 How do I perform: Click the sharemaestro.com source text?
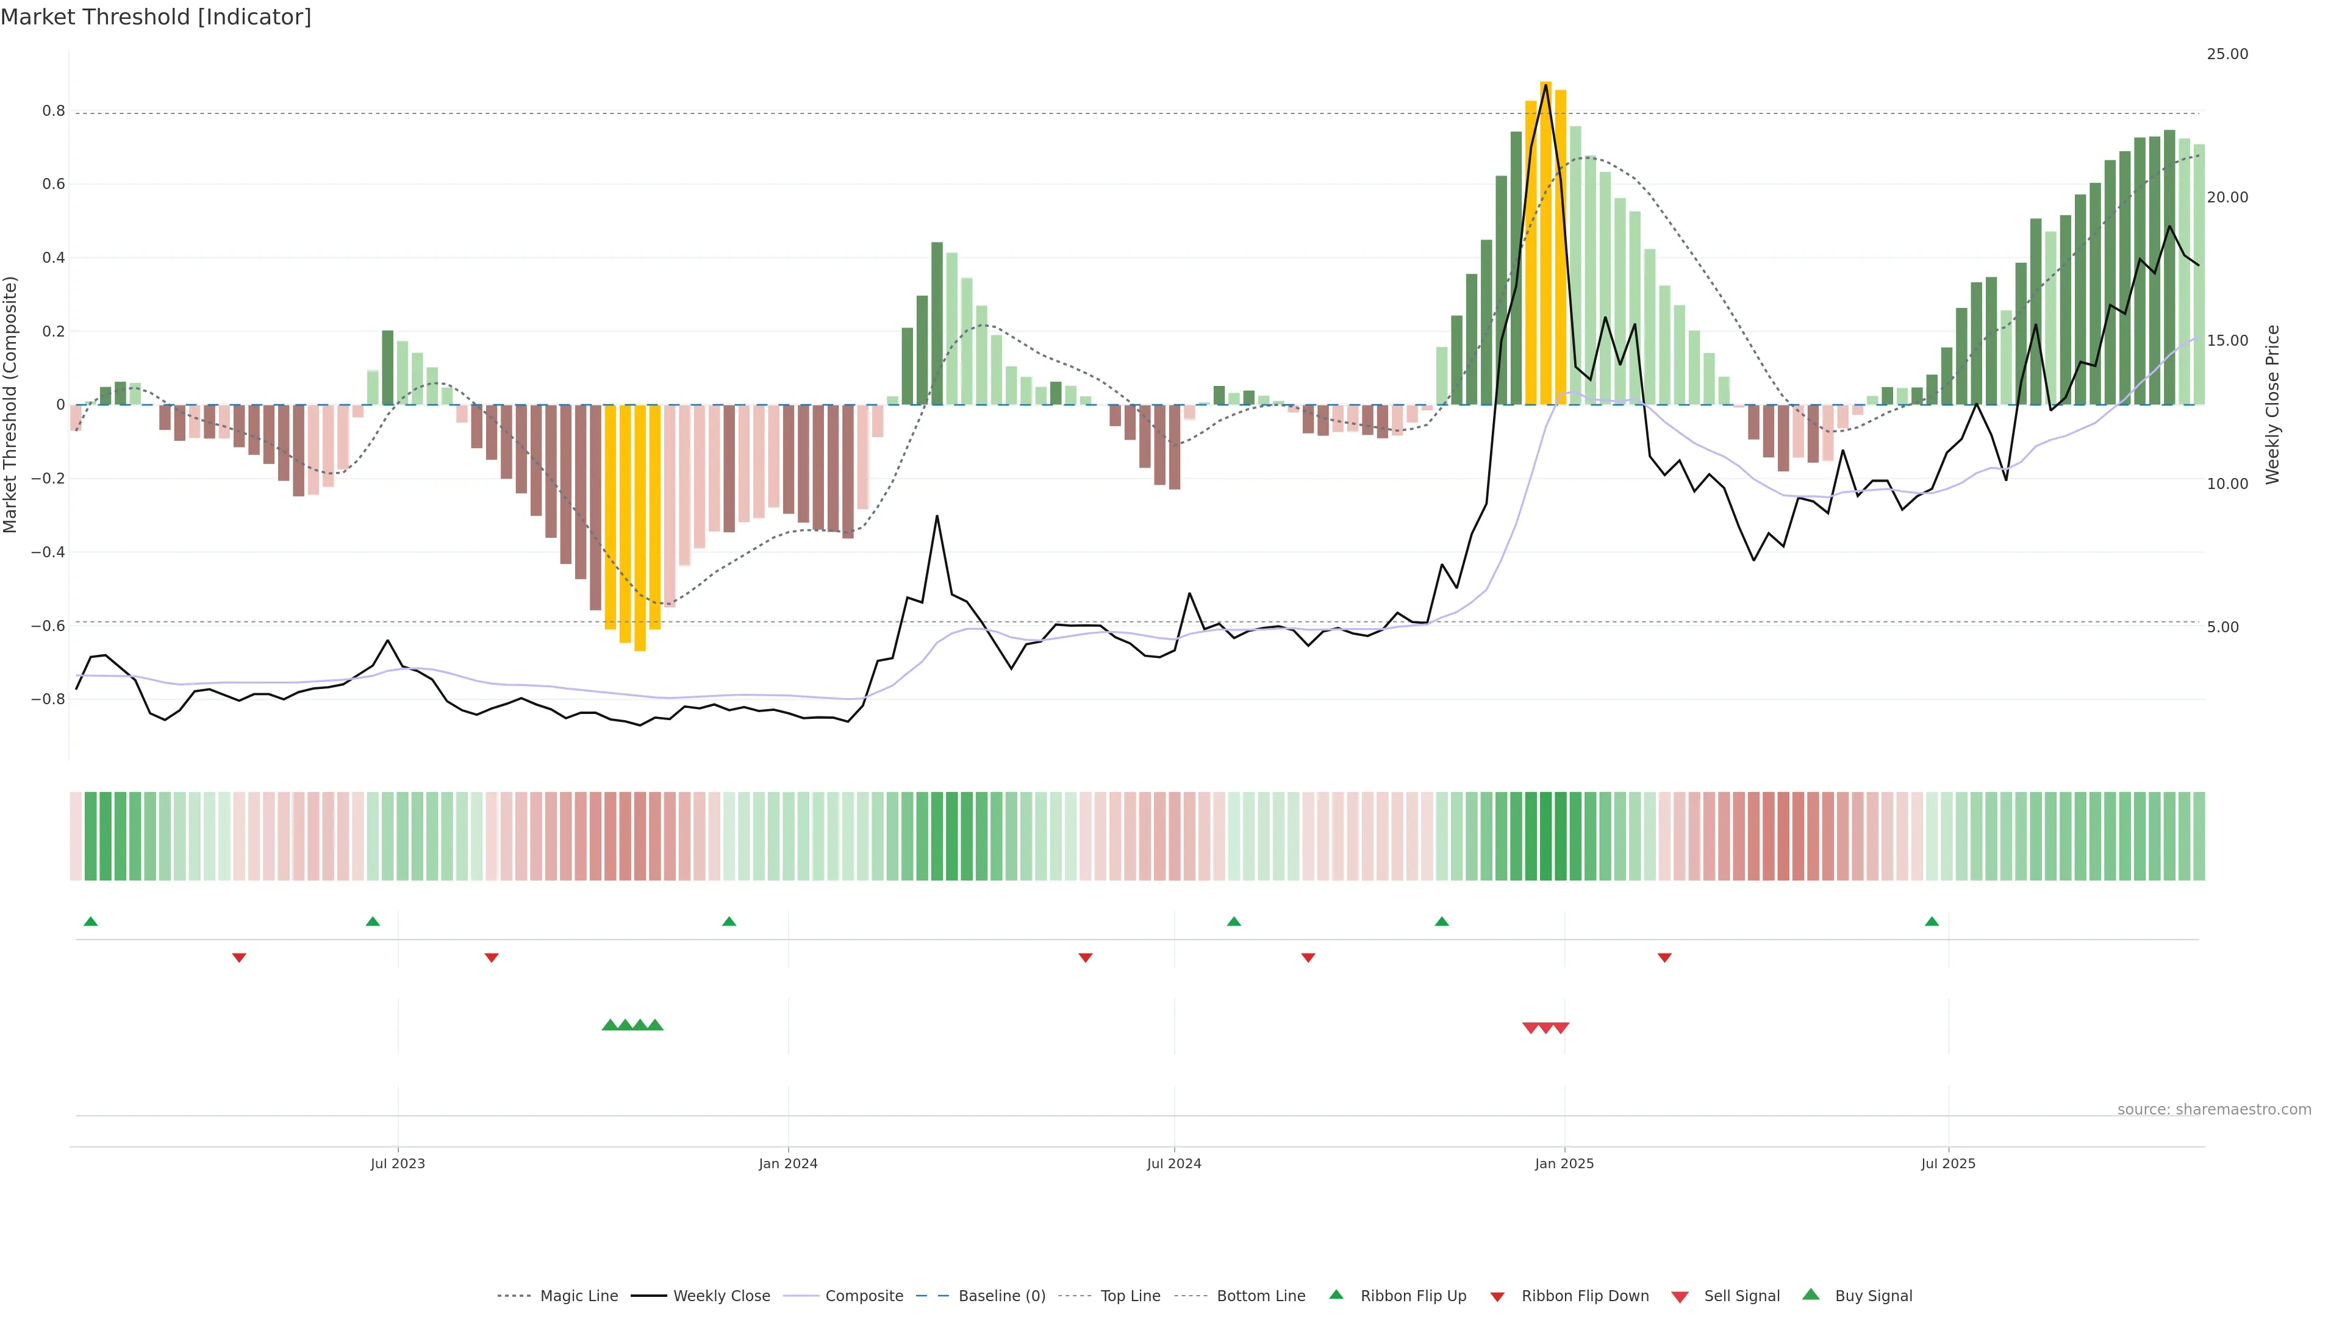click(x=2214, y=1109)
